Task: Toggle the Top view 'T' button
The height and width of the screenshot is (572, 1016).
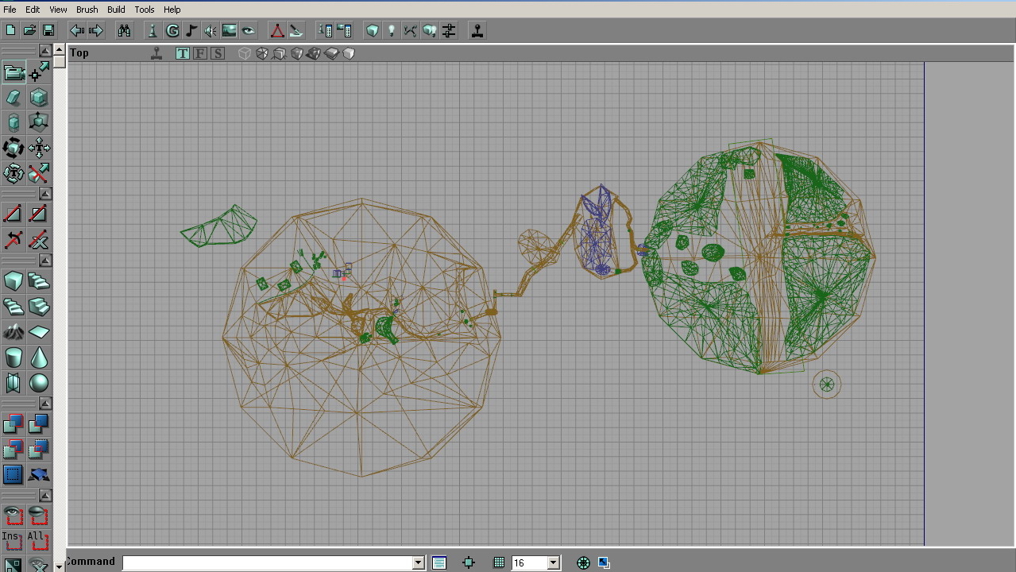Action: (x=183, y=53)
